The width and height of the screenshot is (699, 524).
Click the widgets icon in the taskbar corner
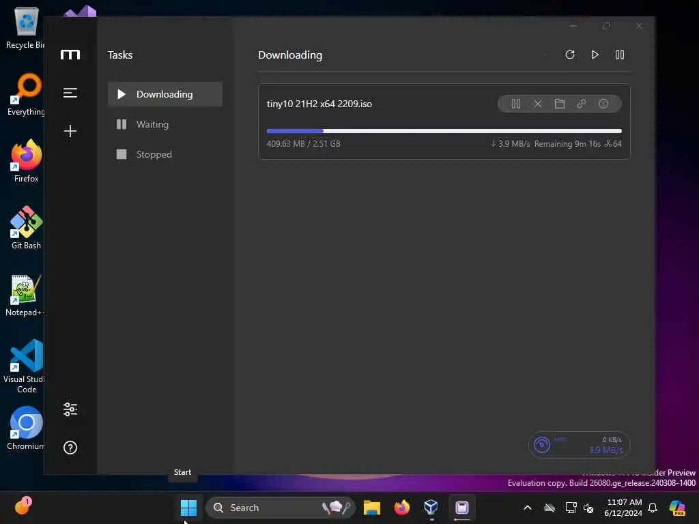point(23,507)
